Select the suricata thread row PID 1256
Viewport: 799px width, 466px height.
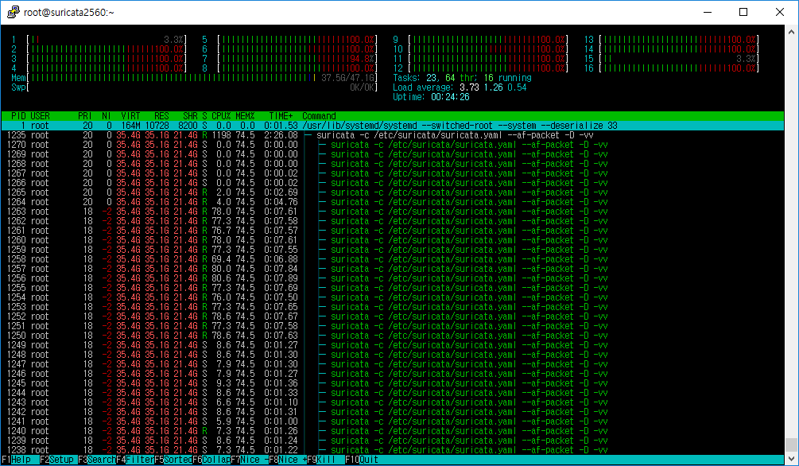coord(393,278)
